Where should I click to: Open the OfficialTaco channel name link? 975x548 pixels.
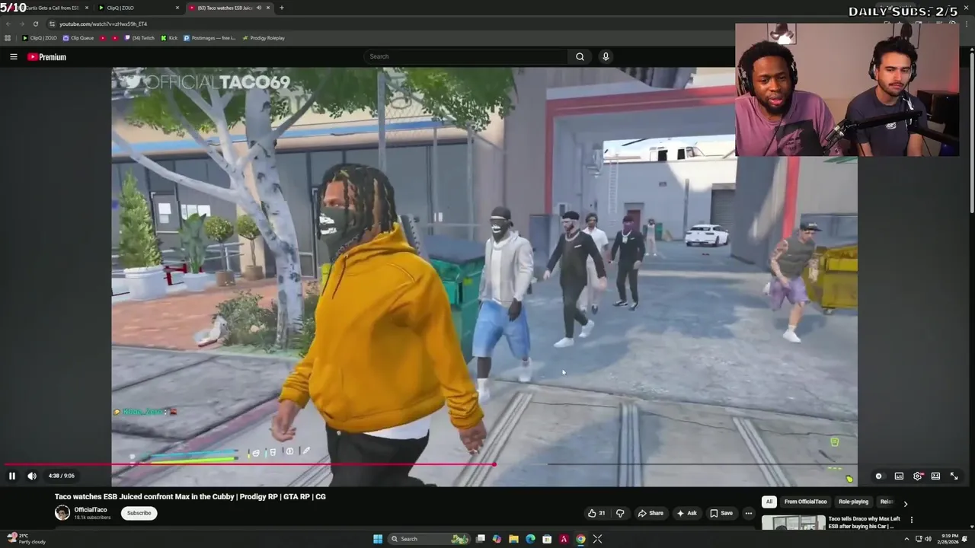(x=91, y=510)
